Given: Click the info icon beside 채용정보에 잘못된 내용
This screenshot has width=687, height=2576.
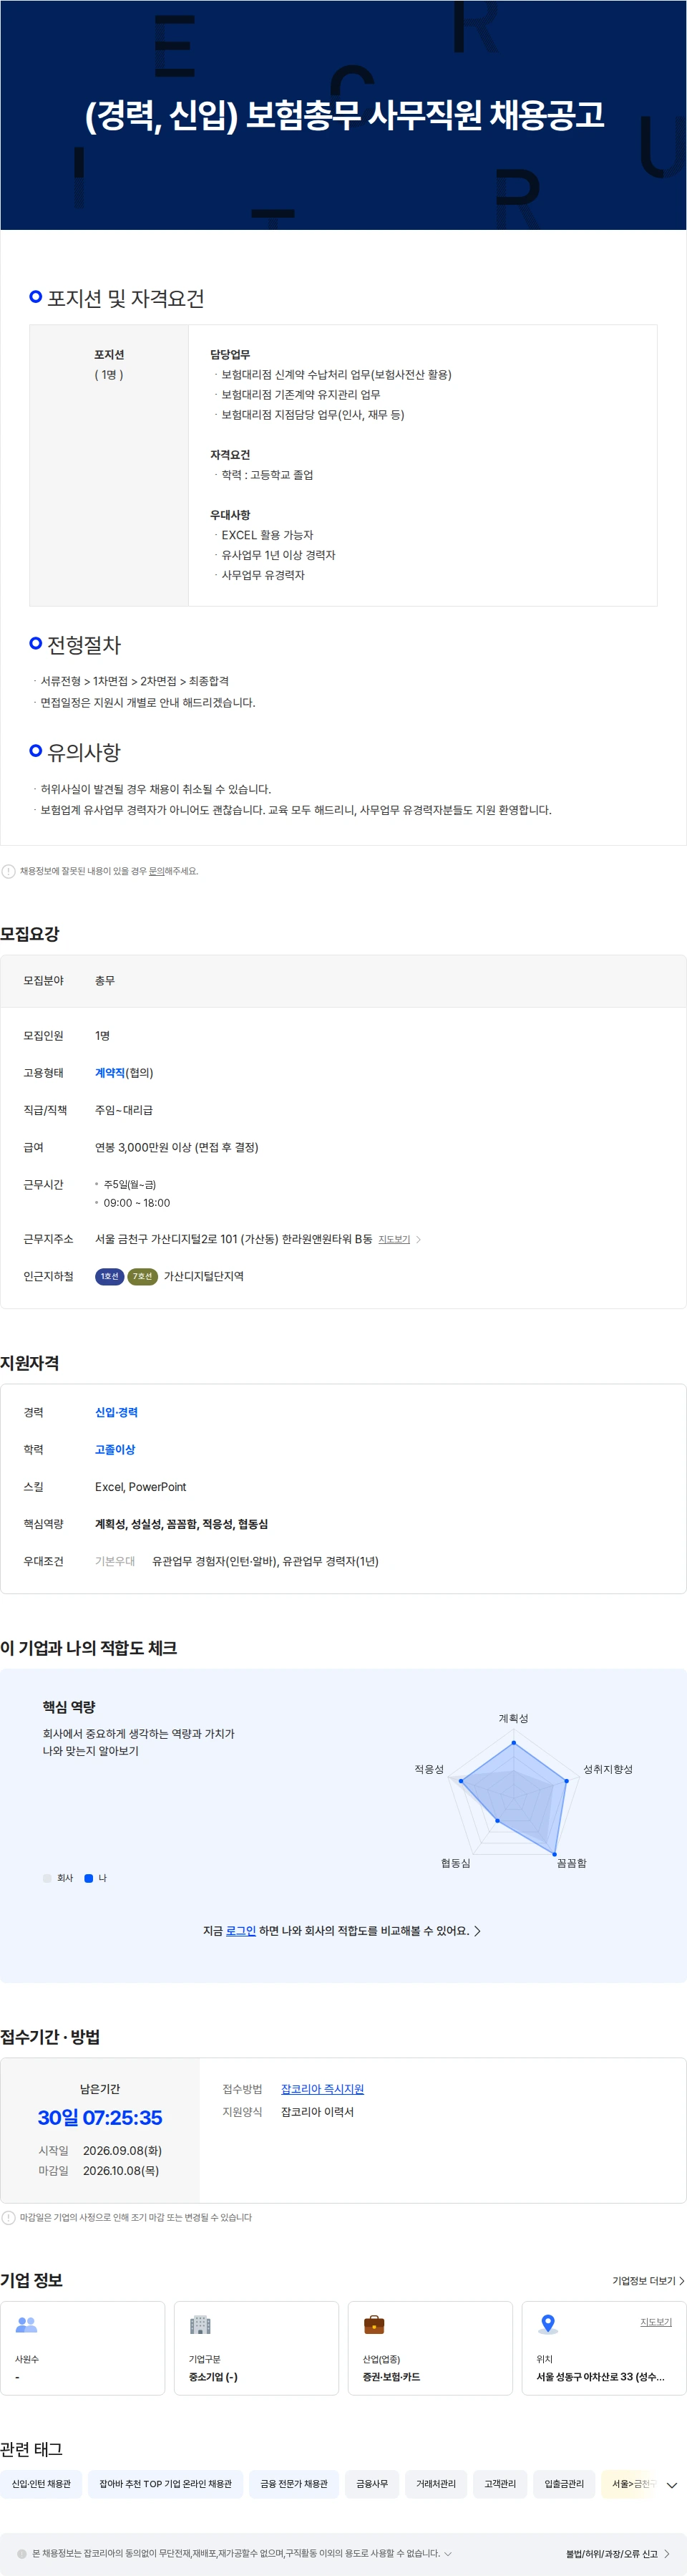Looking at the screenshot, I should click(8, 871).
